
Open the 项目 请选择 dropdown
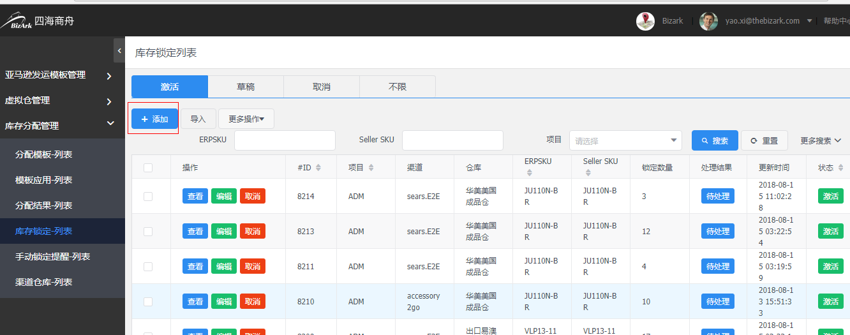coord(625,140)
